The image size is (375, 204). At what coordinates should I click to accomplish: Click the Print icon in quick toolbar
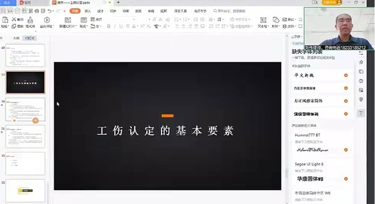click(x=37, y=11)
